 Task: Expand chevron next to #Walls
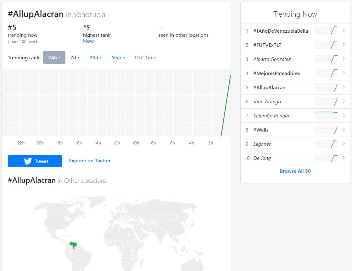coord(344,129)
